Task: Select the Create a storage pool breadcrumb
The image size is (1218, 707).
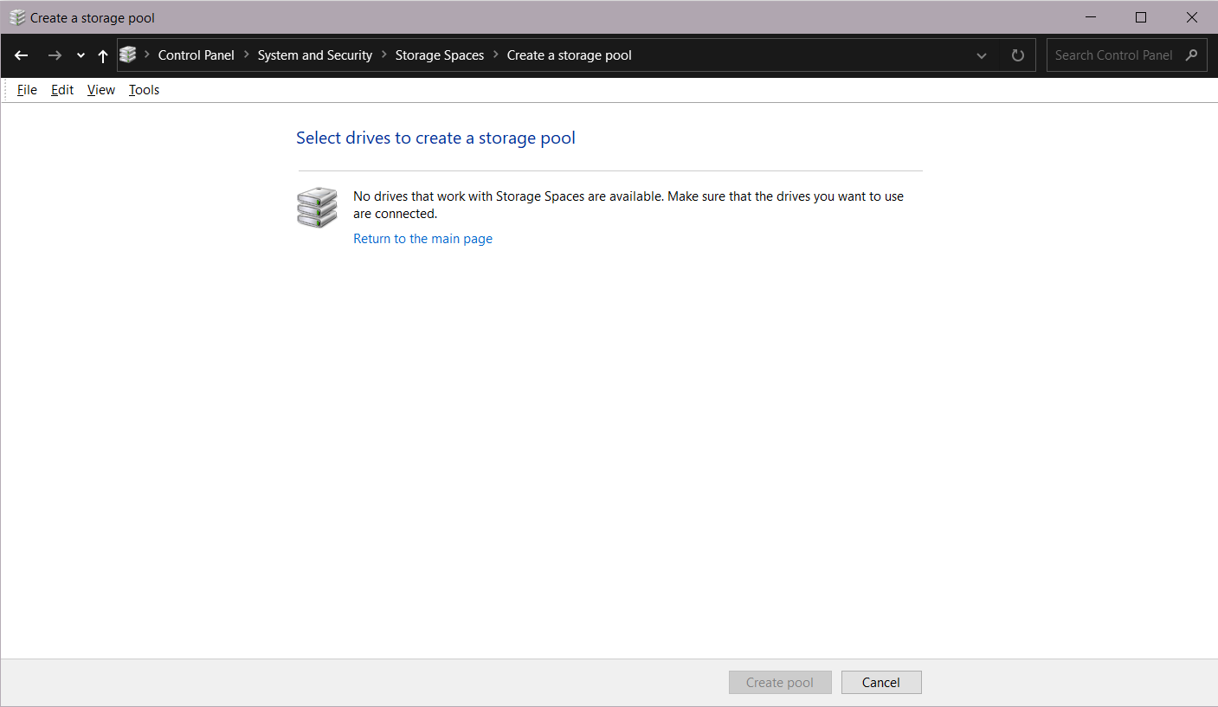Action: pos(570,55)
